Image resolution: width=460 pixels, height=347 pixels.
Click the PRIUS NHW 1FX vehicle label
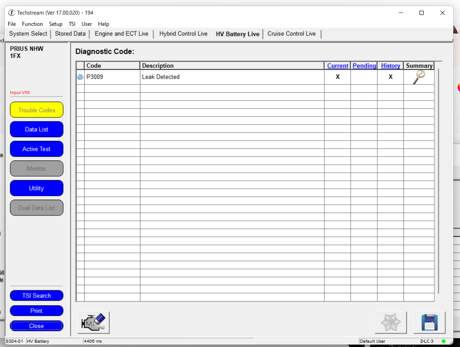tap(27, 52)
